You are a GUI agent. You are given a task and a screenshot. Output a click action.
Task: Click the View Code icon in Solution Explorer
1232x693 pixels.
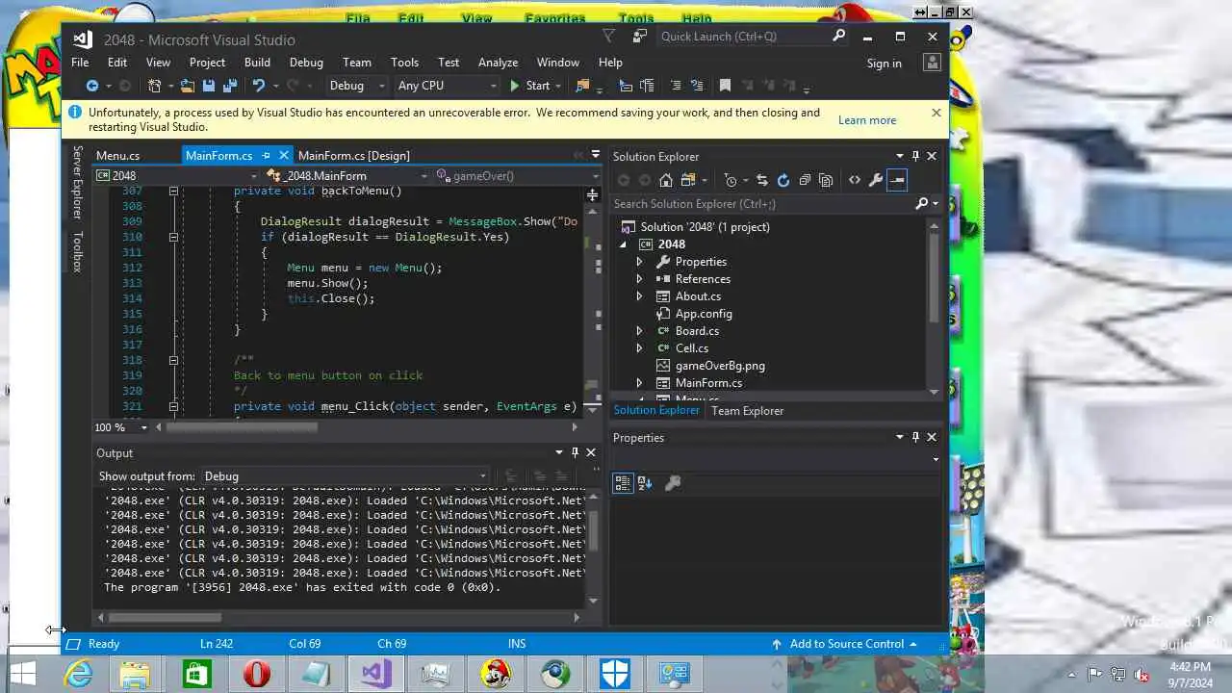pos(854,180)
